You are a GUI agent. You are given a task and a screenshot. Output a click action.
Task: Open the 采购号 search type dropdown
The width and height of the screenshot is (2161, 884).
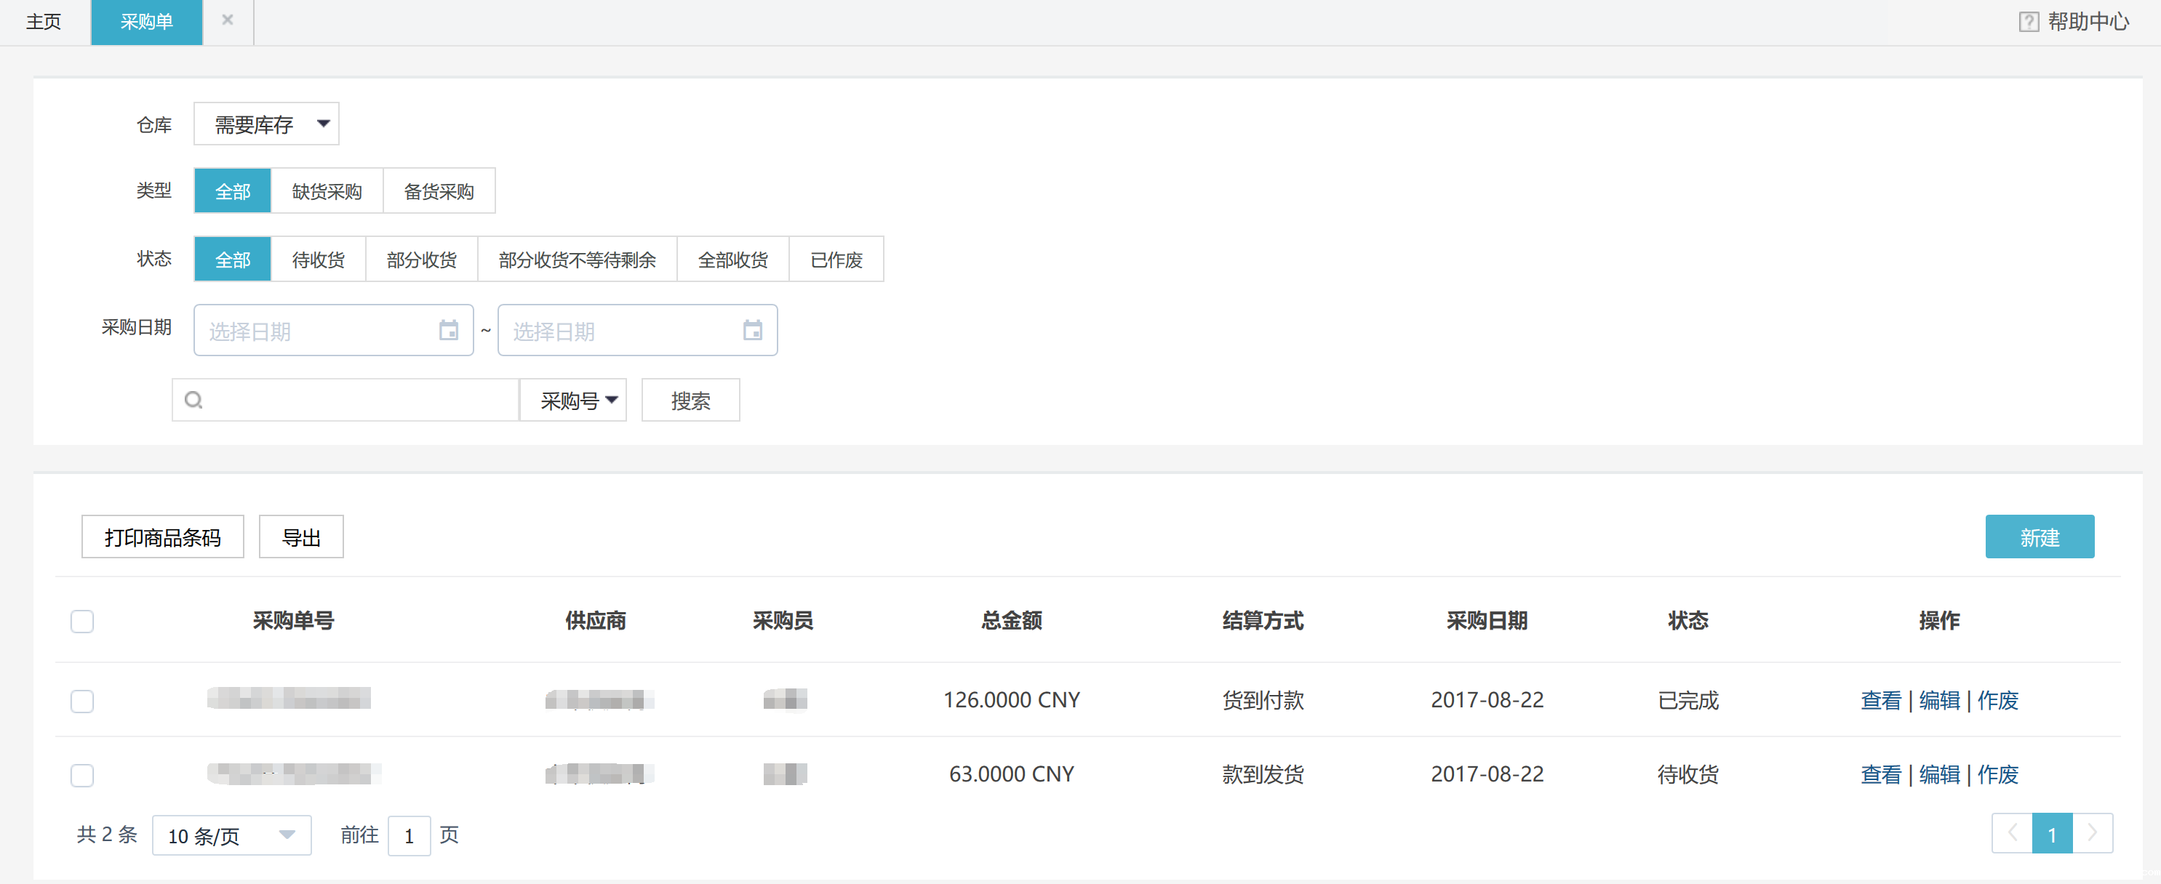pos(573,400)
